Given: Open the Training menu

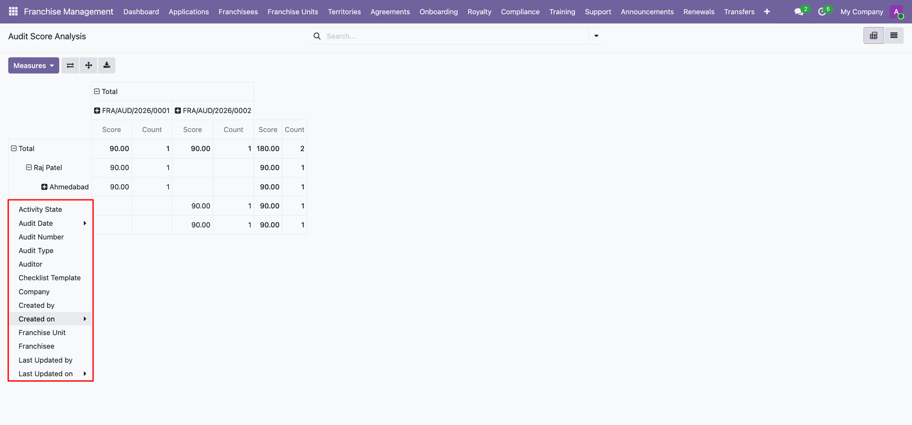Looking at the screenshot, I should (x=562, y=12).
